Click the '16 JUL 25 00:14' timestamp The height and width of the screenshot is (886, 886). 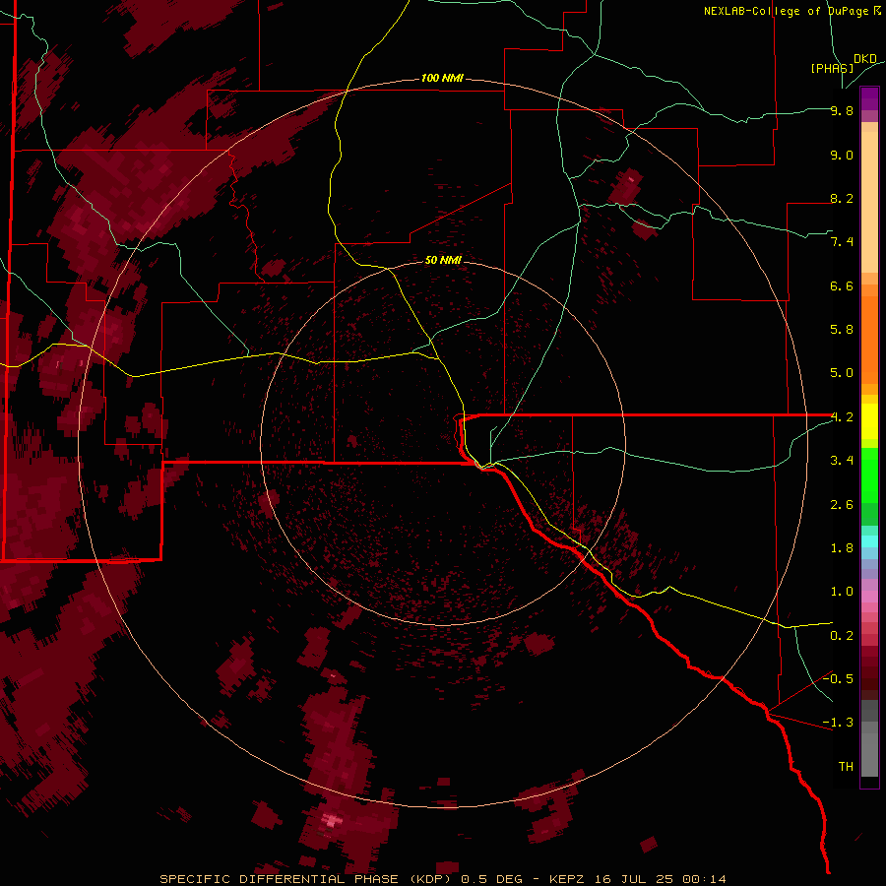pos(661,879)
